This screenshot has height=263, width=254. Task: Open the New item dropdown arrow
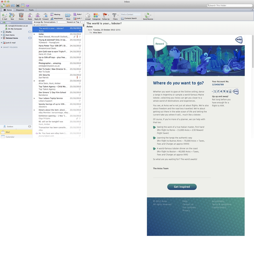15,15
